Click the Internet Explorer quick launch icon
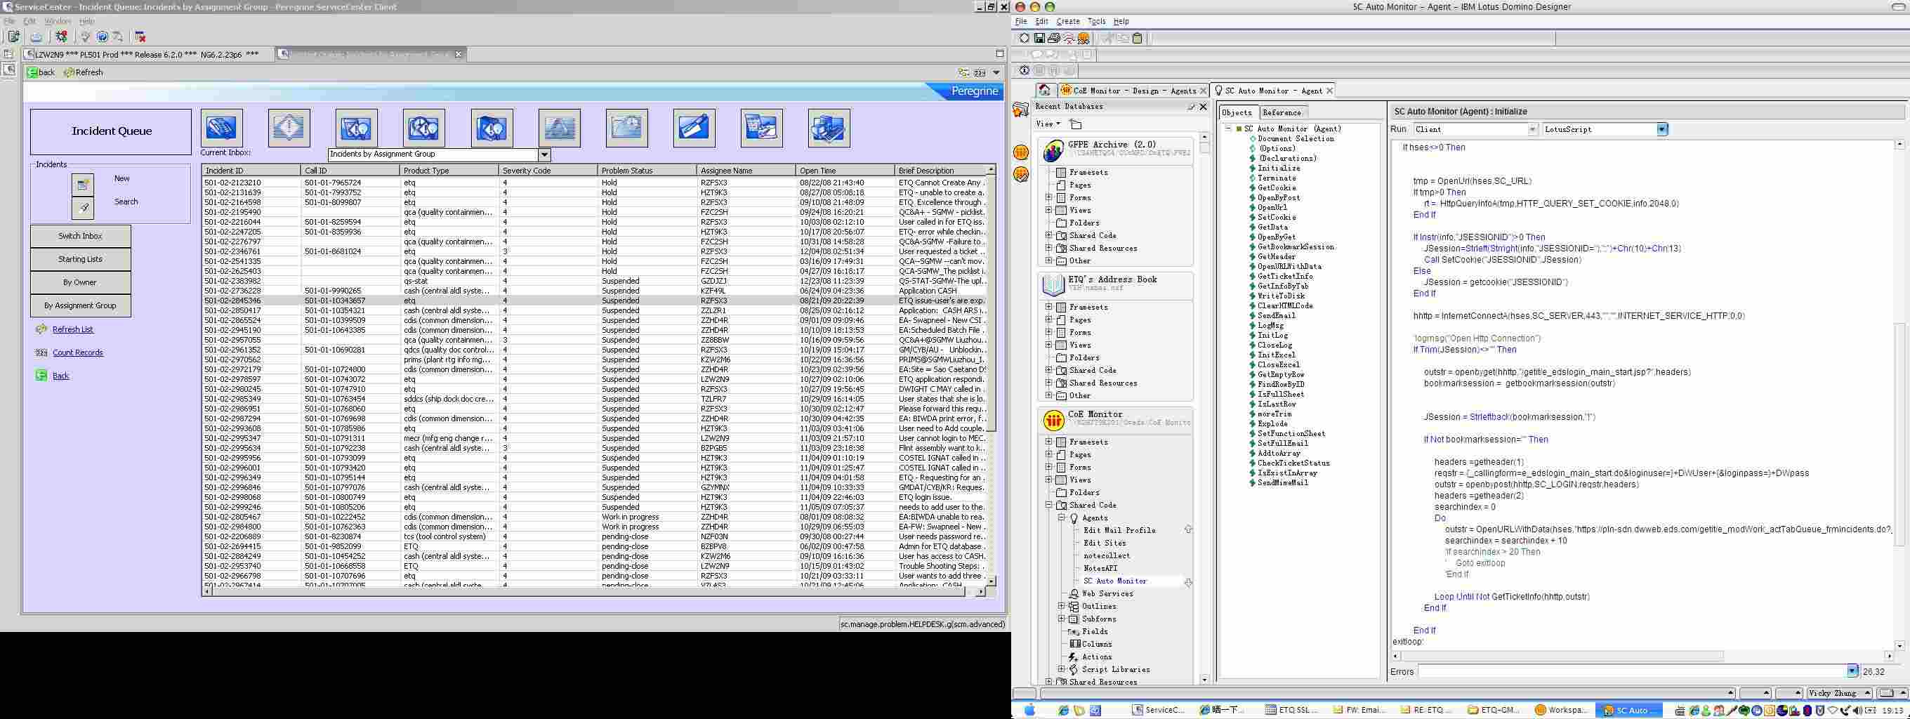The width and height of the screenshot is (1910, 719). (1063, 710)
